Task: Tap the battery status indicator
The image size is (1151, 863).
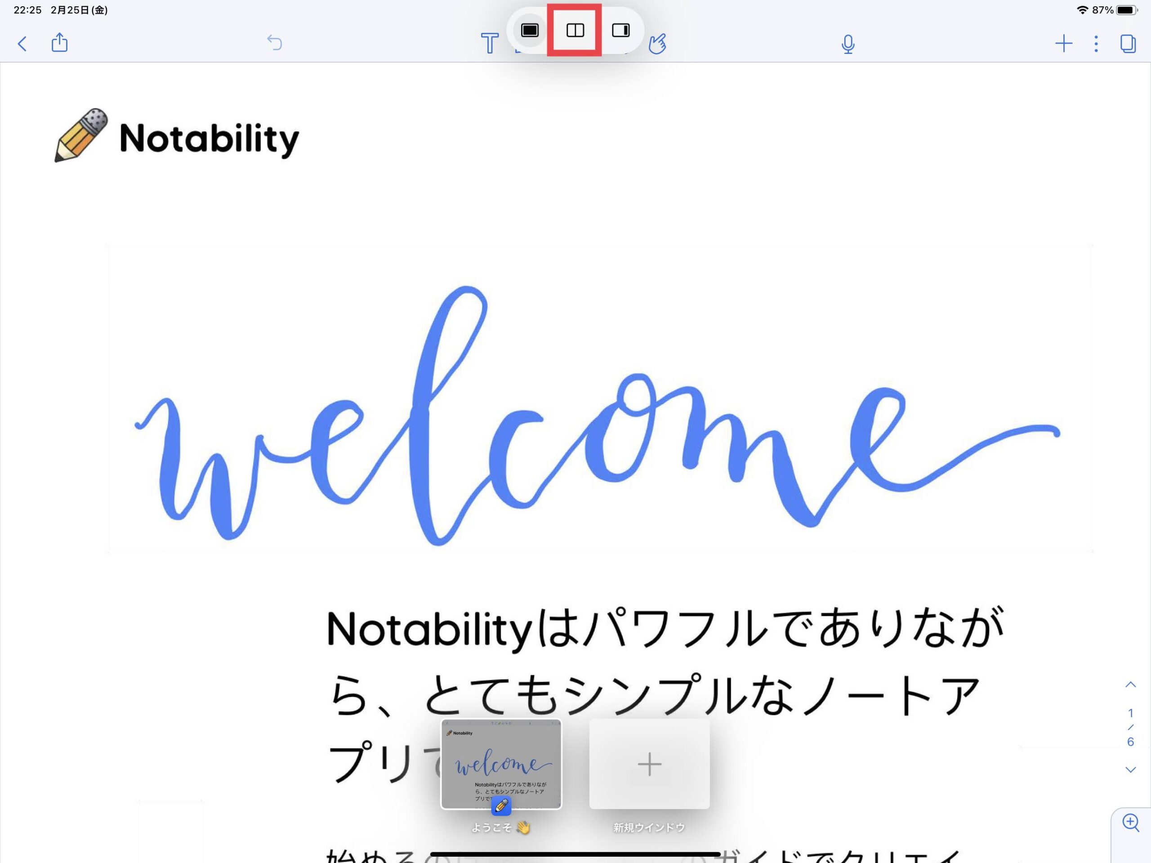Action: point(1126,10)
